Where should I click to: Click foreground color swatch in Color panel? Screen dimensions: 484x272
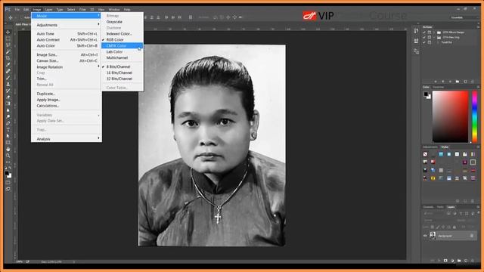pos(426,94)
